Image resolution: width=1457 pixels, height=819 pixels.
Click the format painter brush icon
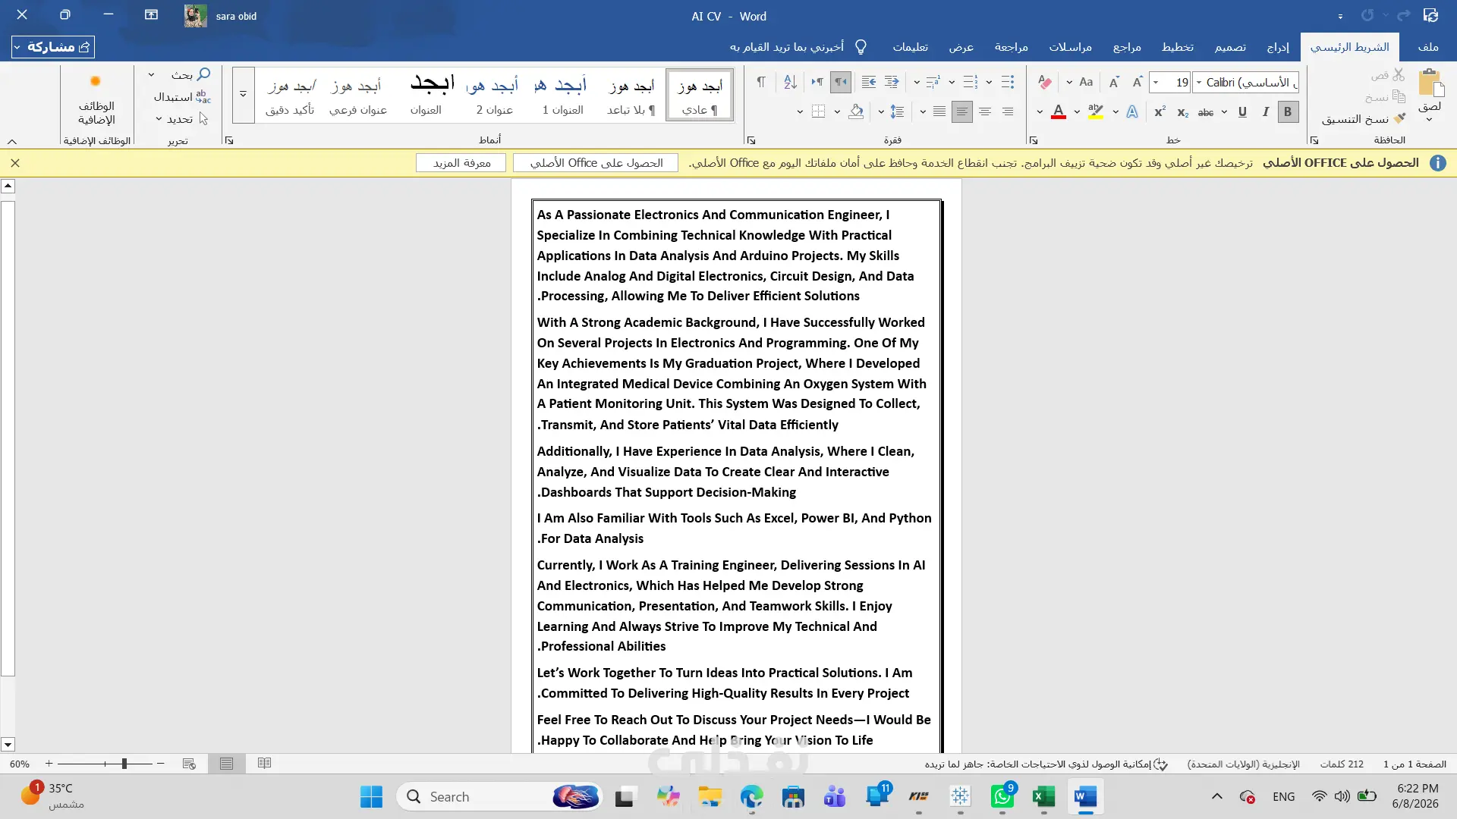coord(1399,119)
